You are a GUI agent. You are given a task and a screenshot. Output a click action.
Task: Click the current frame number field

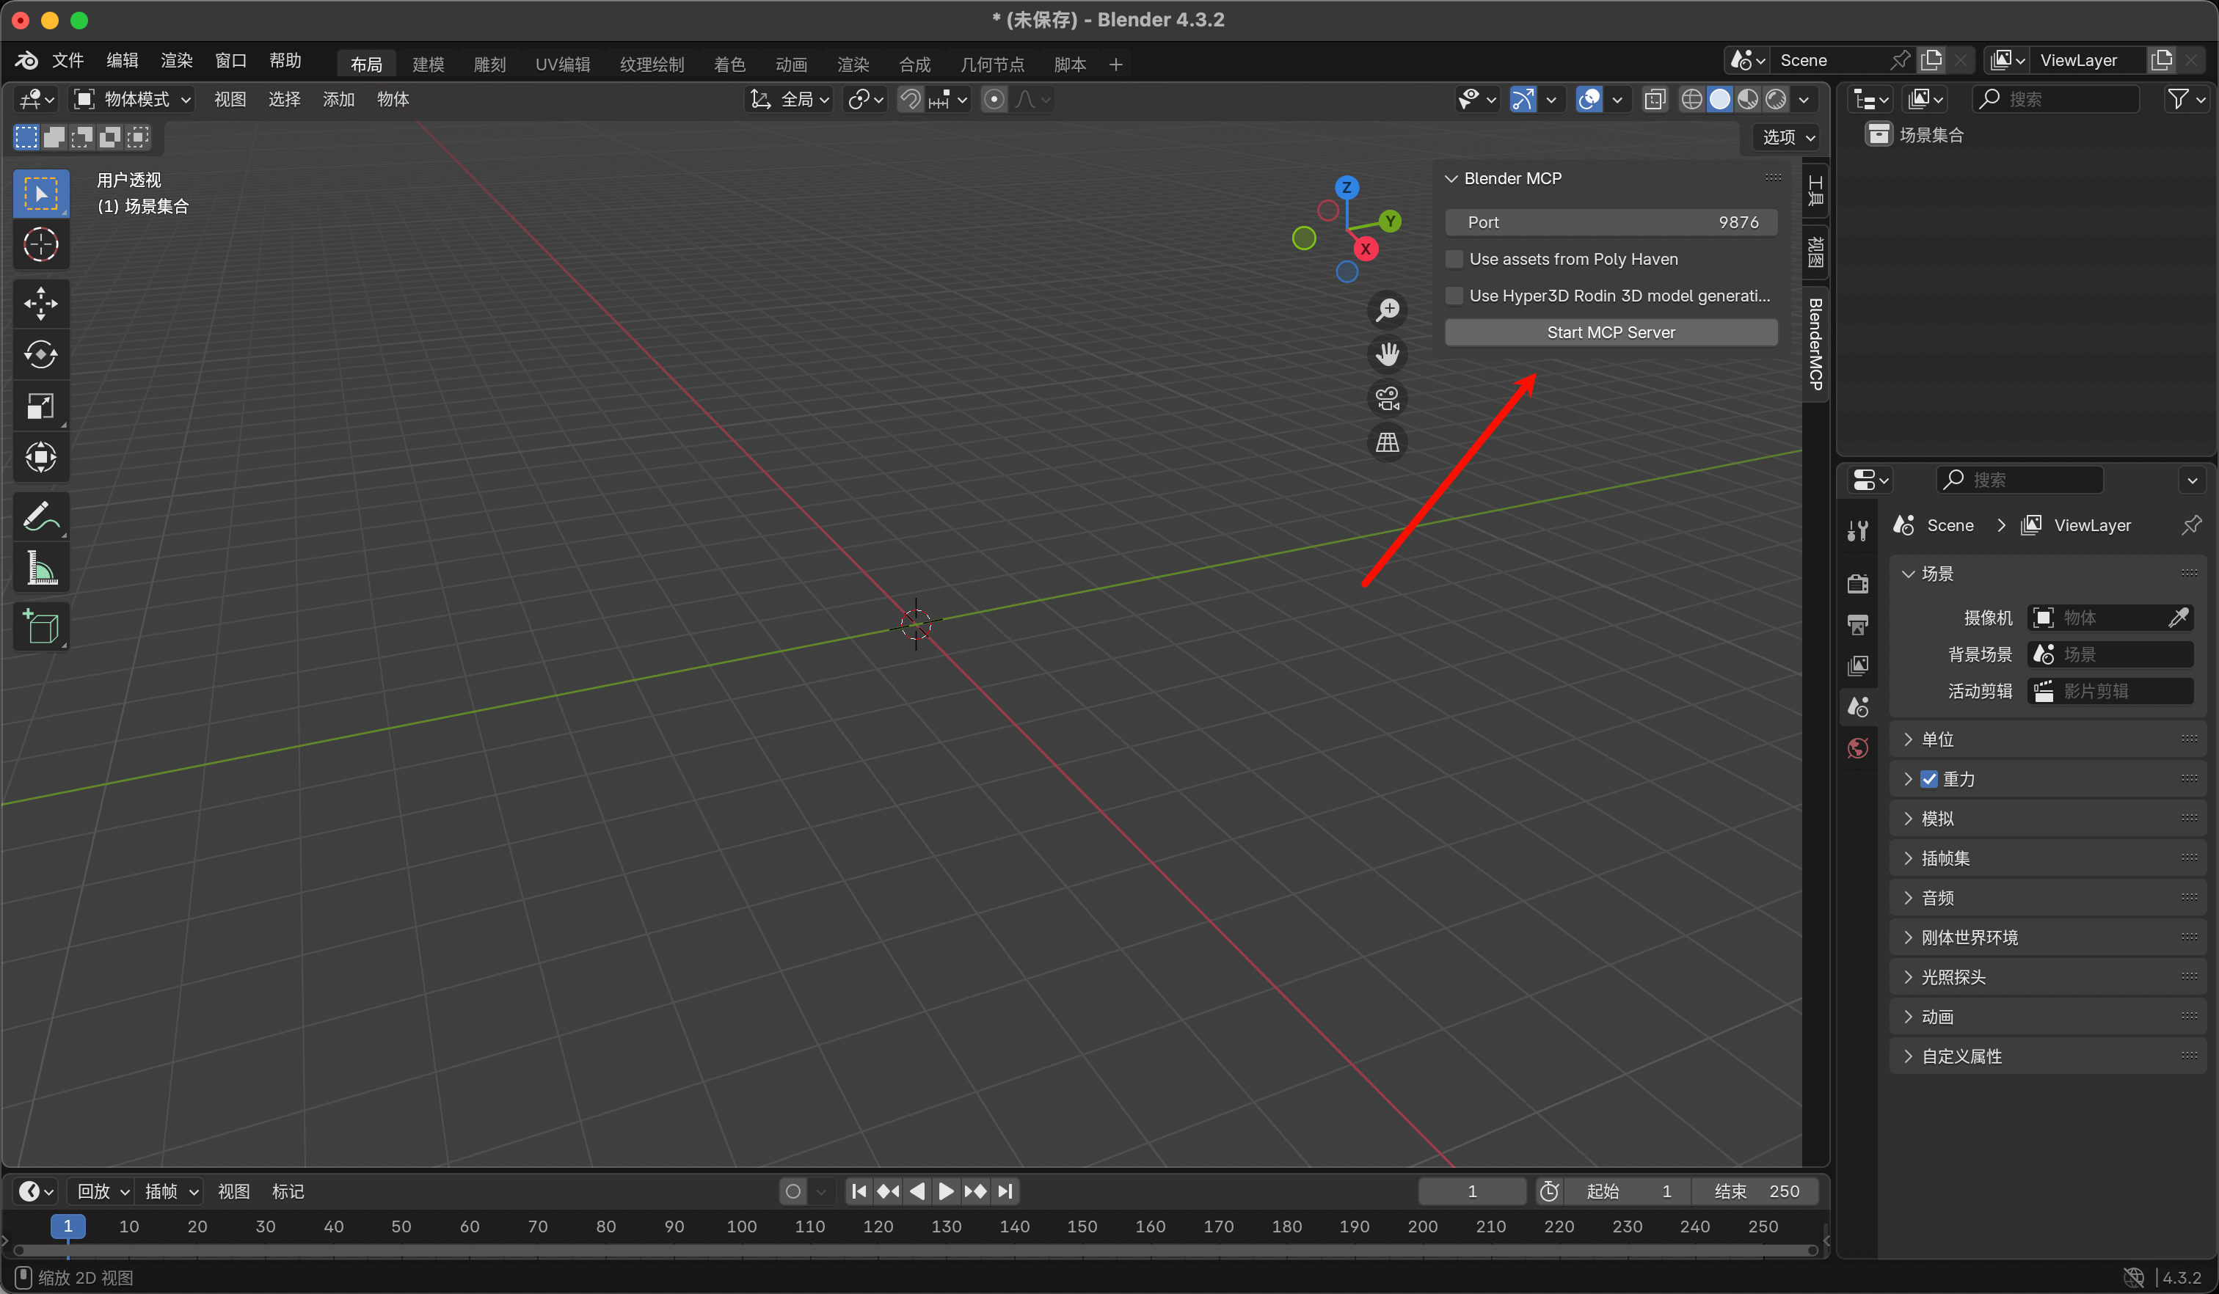click(x=1472, y=1191)
